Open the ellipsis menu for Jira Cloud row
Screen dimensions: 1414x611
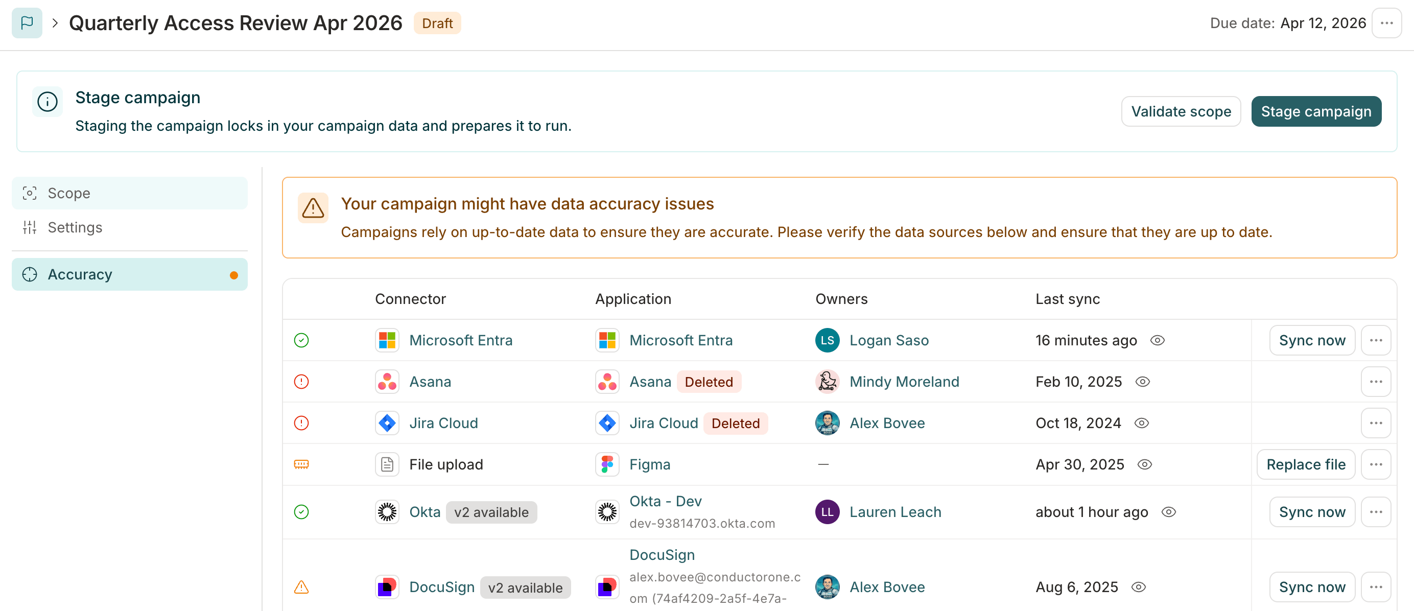tap(1376, 422)
